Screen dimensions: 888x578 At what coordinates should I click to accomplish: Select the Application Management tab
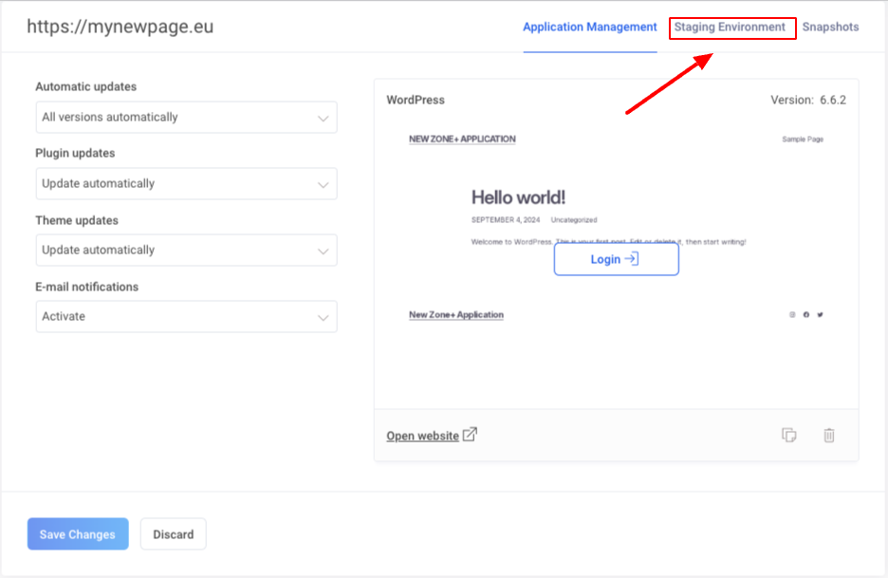(x=589, y=28)
